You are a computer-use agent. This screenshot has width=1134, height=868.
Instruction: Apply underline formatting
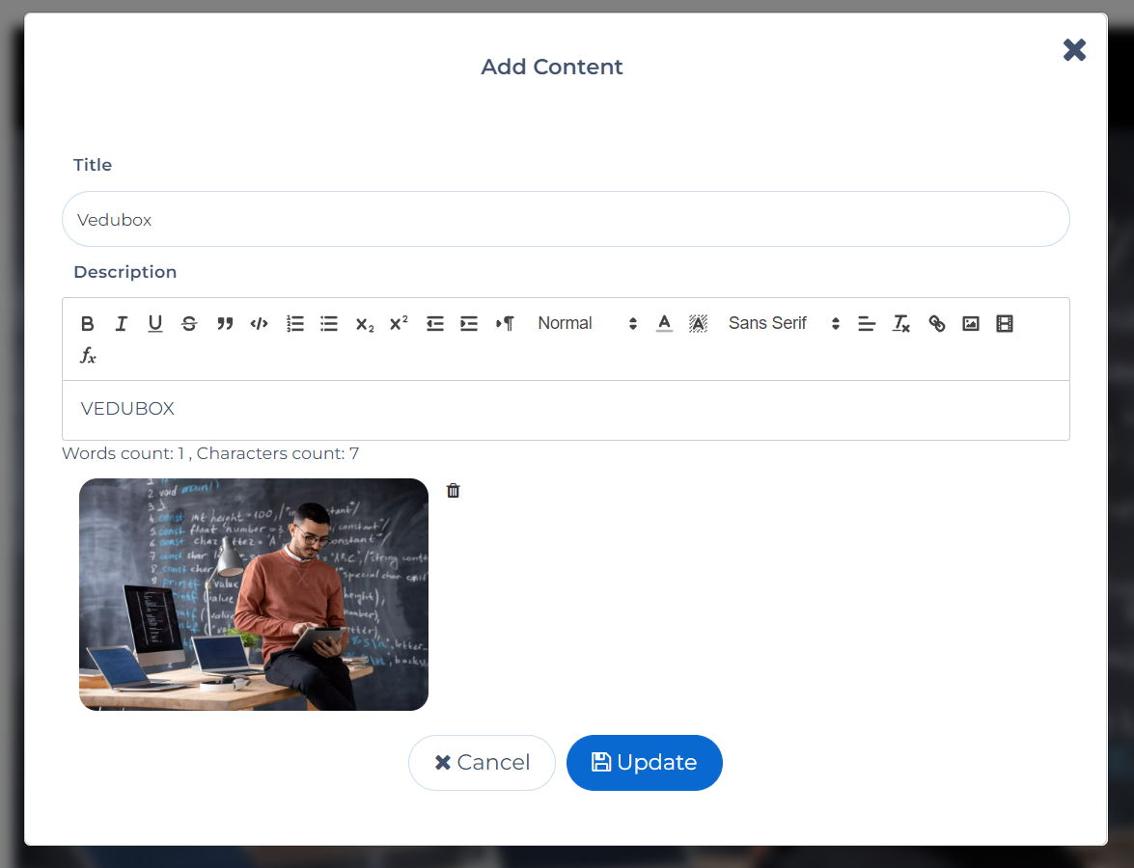155,324
